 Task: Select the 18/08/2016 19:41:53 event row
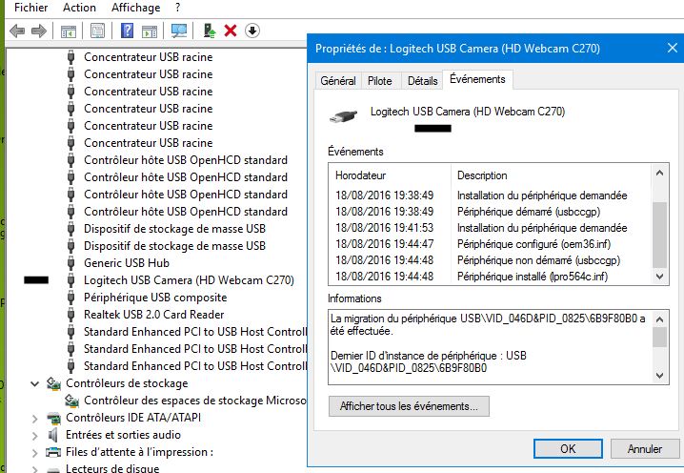tap(491, 228)
